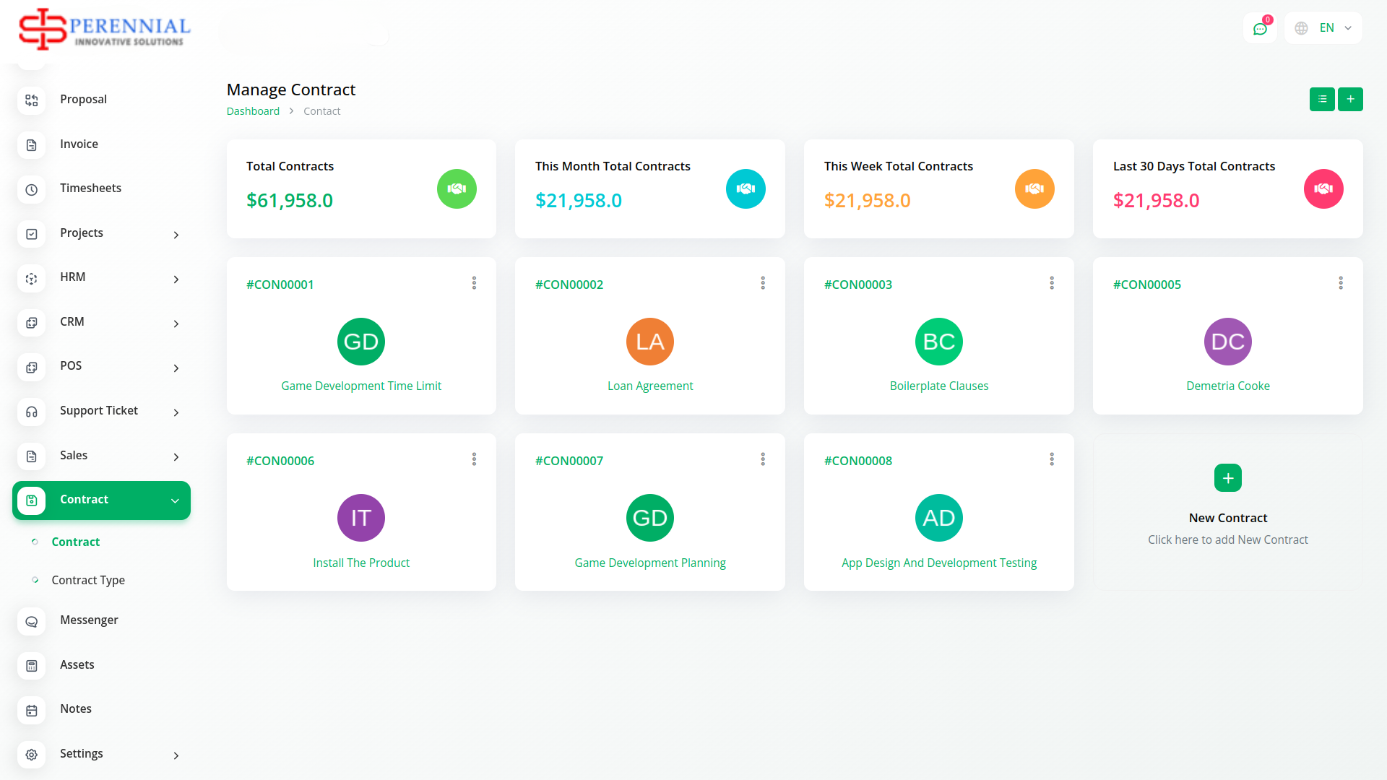Open the EN language dropdown
The image size is (1387, 780).
(1323, 28)
